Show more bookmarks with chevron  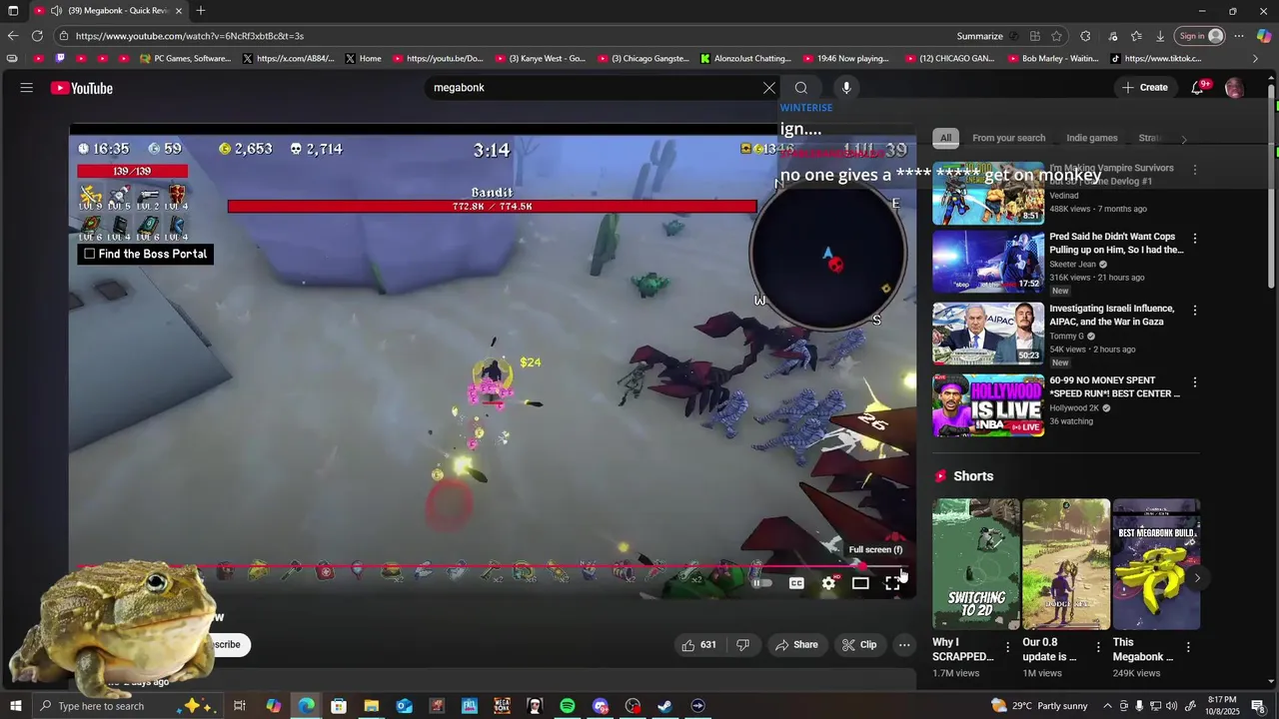pos(1256,59)
